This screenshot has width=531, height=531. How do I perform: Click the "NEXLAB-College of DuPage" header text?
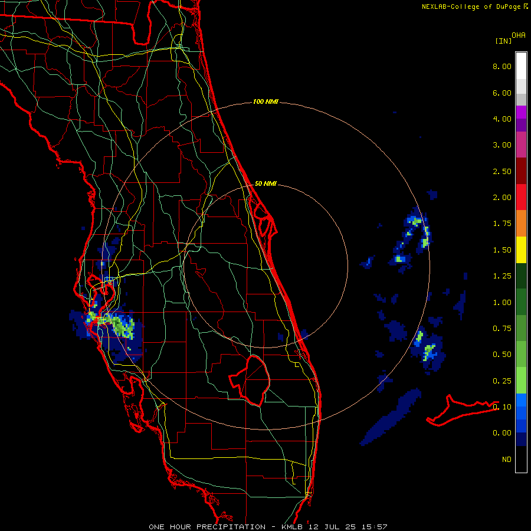[471, 6]
